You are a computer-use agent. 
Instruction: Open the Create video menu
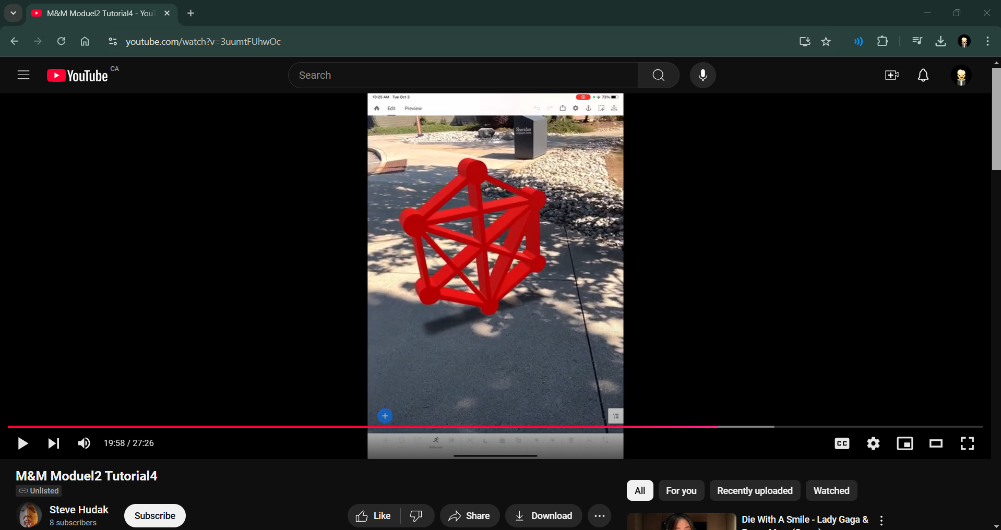coord(891,75)
